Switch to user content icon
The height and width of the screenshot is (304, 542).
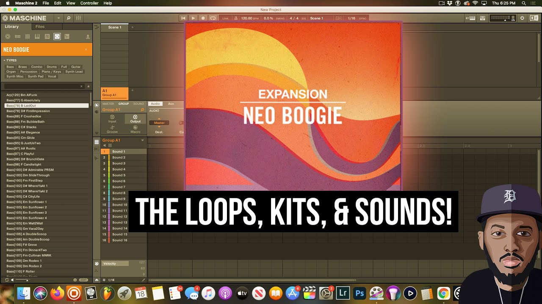pyautogui.click(x=88, y=37)
